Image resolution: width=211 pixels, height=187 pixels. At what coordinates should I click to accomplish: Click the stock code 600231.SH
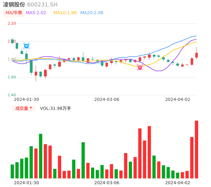click(x=42, y=5)
